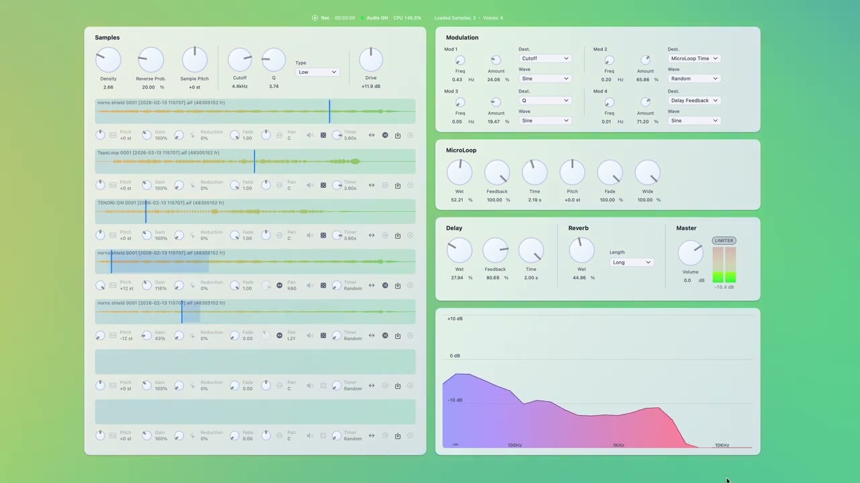Remove the TapeLoop sample with its X icon
The height and width of the screenshot is (483, 860).
(411, 185)
